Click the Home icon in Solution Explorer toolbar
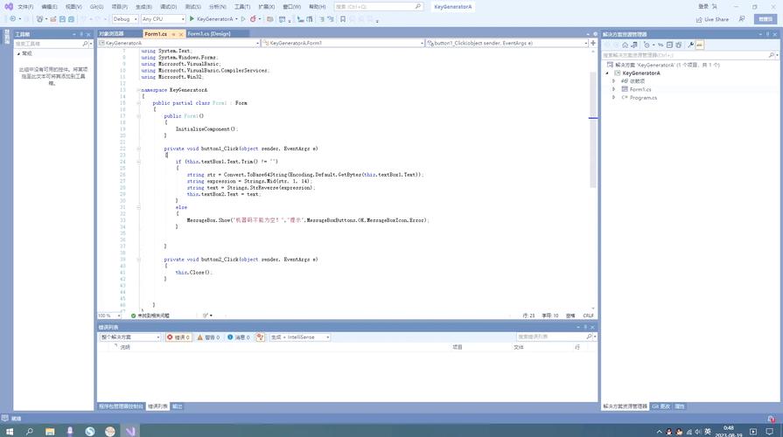 click(x=625, y=45)
